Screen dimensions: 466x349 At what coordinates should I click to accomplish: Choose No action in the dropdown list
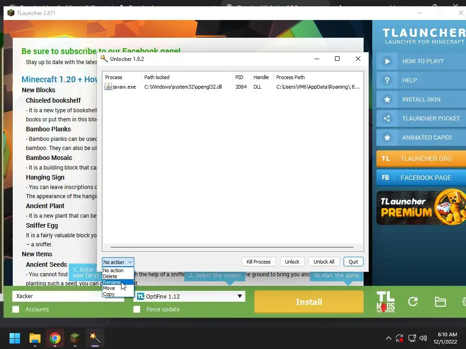click(118, 270)
